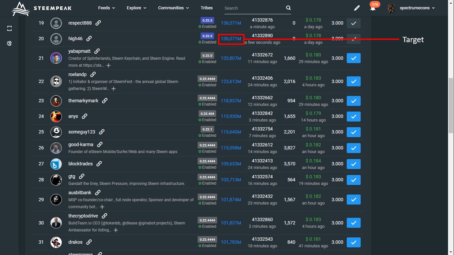Open anyx's avatar
This screenshot has width=454, height=255.
(x=56, y=116)
